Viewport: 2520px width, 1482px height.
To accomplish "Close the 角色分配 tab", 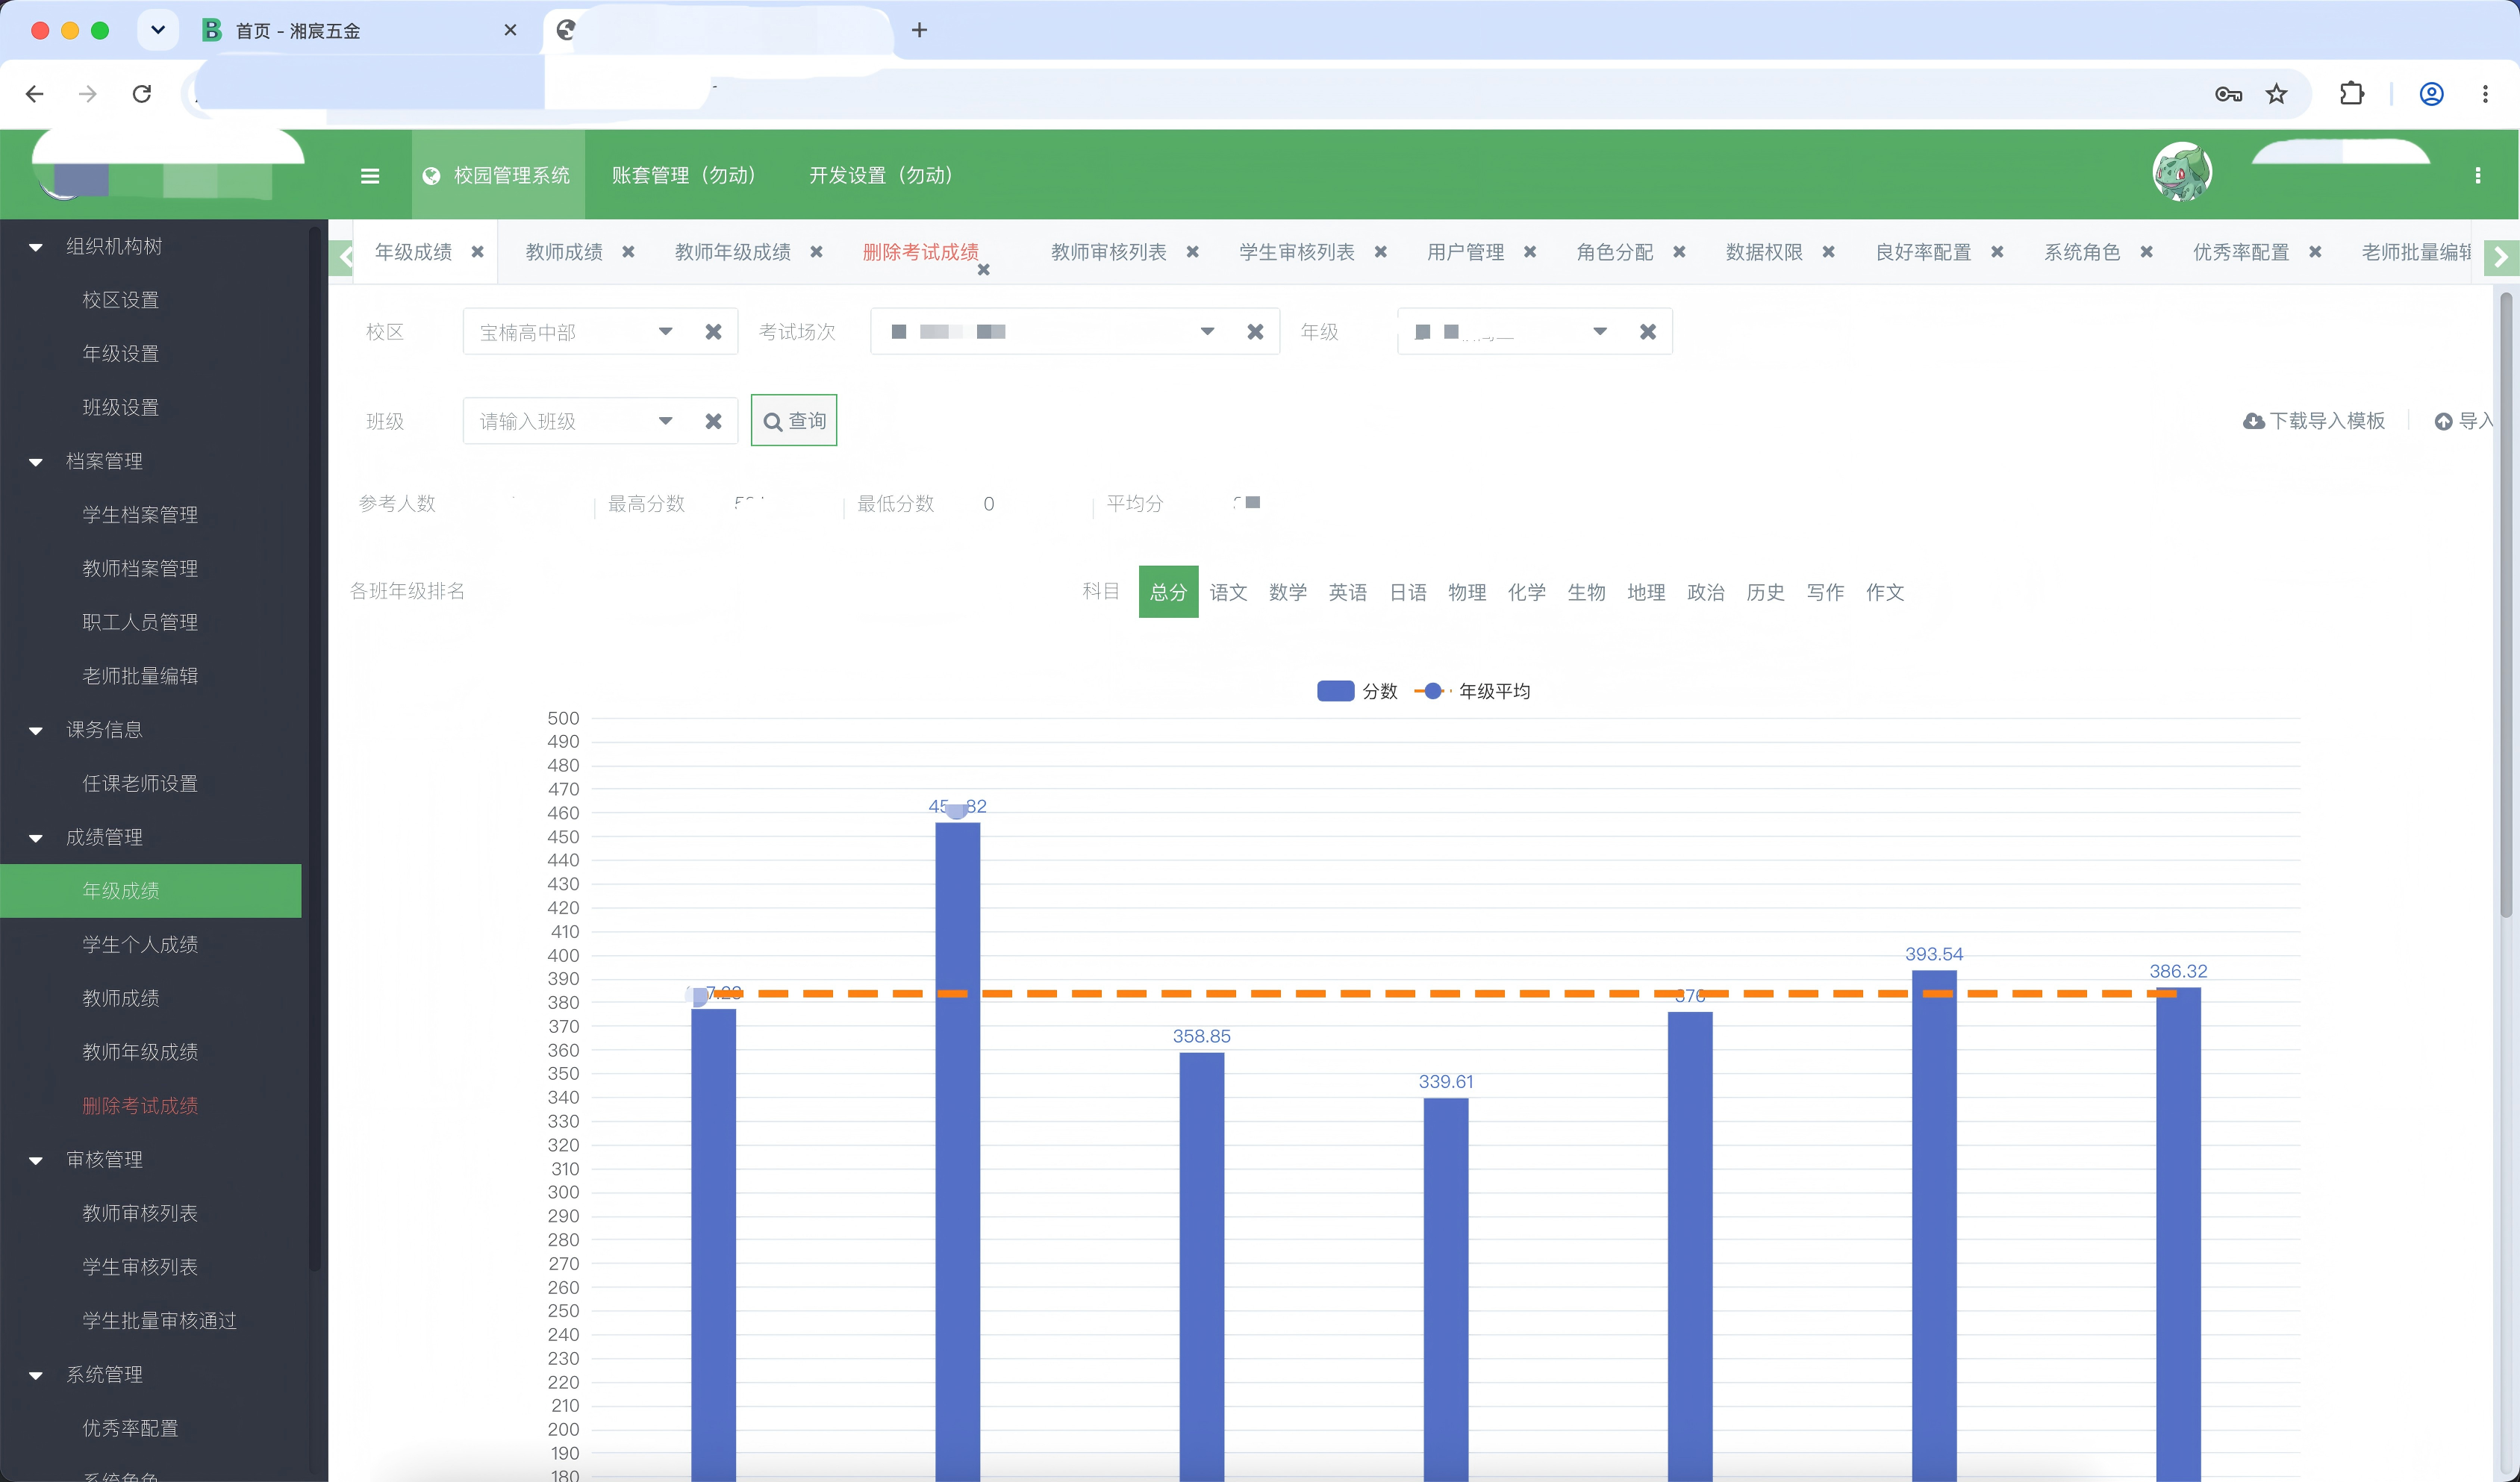I will click(x=1679, y=252).
